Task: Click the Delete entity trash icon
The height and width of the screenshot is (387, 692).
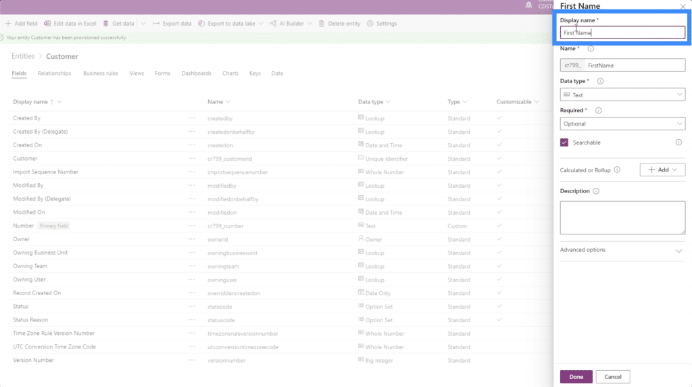Action: pos(322,24)
